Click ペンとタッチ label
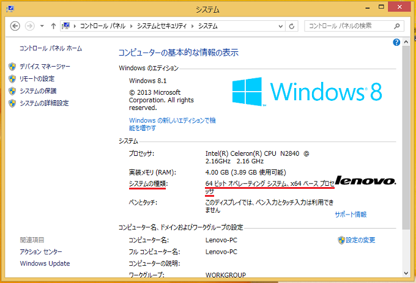This screenshot has height=283, width=416. tap(143, 202)
